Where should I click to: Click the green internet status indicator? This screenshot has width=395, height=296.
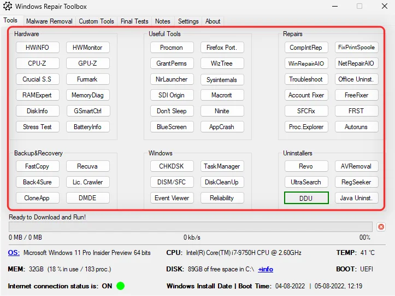coord(120,286)
